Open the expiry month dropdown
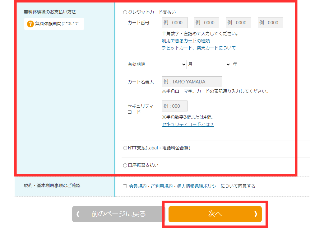Viewport: 310px width, 235px height. pos(174,64)
